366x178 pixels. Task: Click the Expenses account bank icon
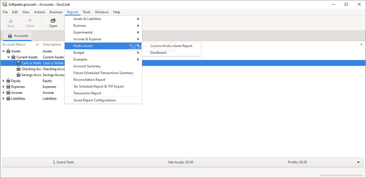(x=8, y=87)
